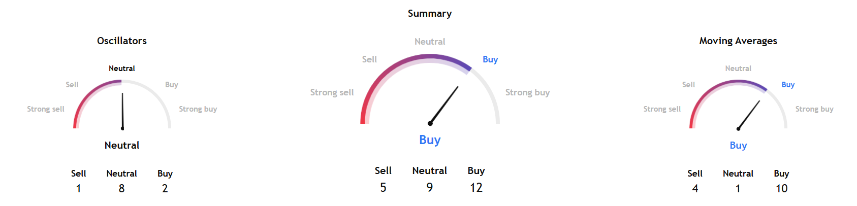Click the Moving Averages gauge needle
The image size is (857, 206).
pyautogui.click(x=749, y=115)
